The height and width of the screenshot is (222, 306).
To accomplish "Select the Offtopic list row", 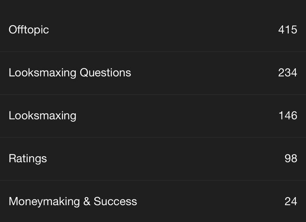I will coord(153,30).
